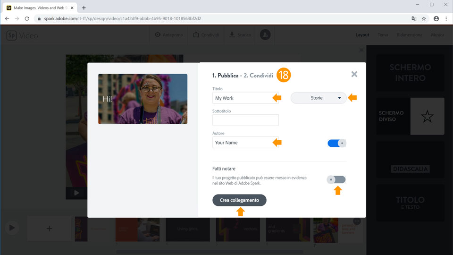Image resolution: width=453 pixels, height=255 pixels.
Task: Disable the Autore visibility toggle
Action: pyautogui.click(x=336, y=143)
